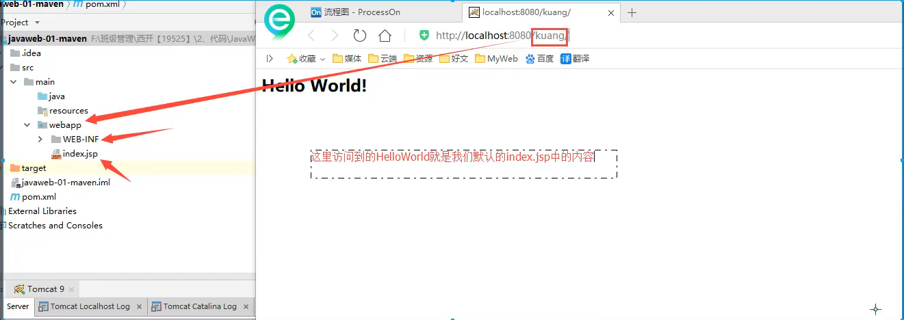Close the Tomcat Localhost Log tab
Image resolution: width=904 pixels, height=320 pixels.
click(139, 307)
